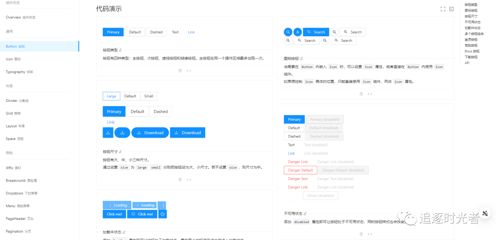496x240 pixels.
Task: Click the Click me! button without an icon
Action: (x=114, y=214)
